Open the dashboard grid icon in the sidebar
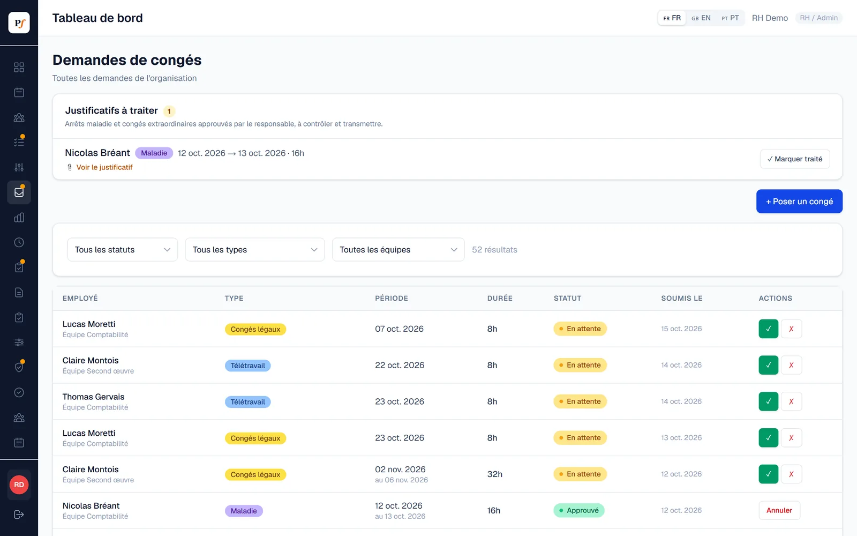The image size is (857, 536). [19, 67]
